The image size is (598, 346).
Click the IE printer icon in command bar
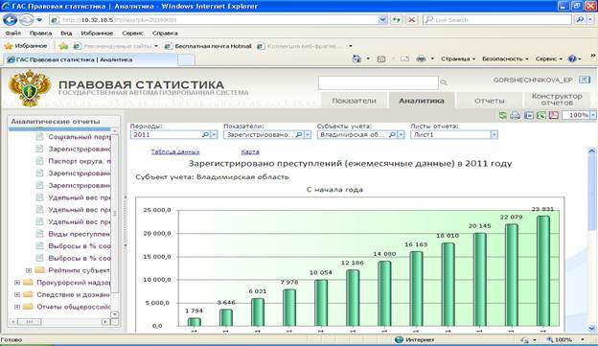coord(421,58)
